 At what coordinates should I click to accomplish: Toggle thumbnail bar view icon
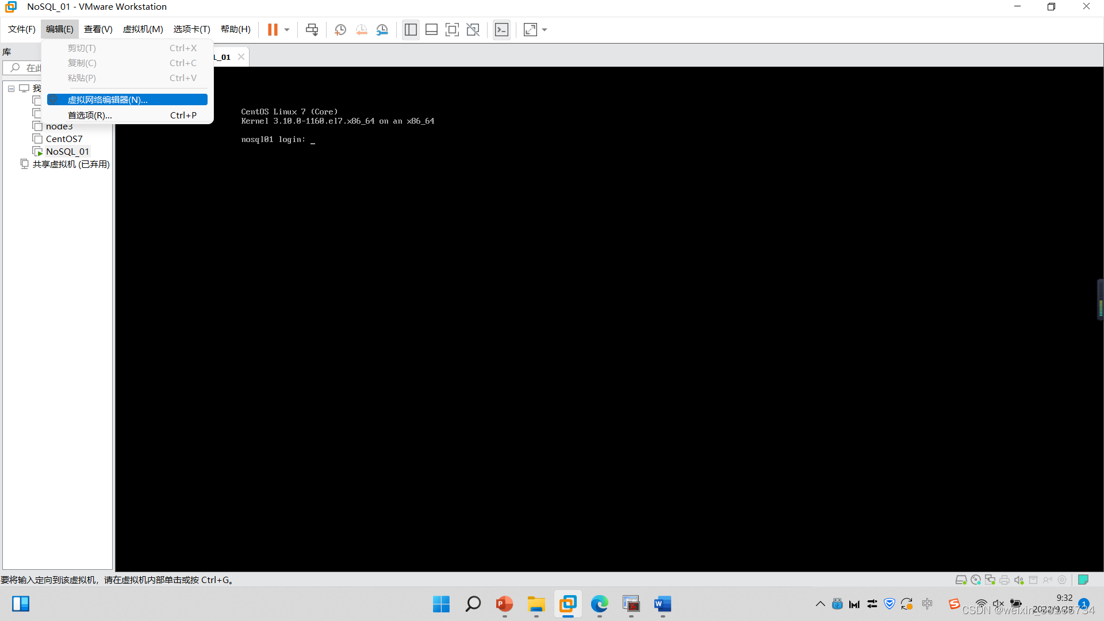(431, 29)
